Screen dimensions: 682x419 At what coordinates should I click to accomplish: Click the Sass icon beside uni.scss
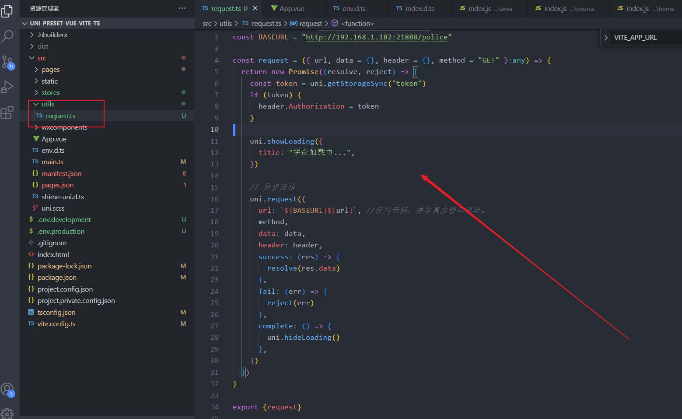pos(35,208)
